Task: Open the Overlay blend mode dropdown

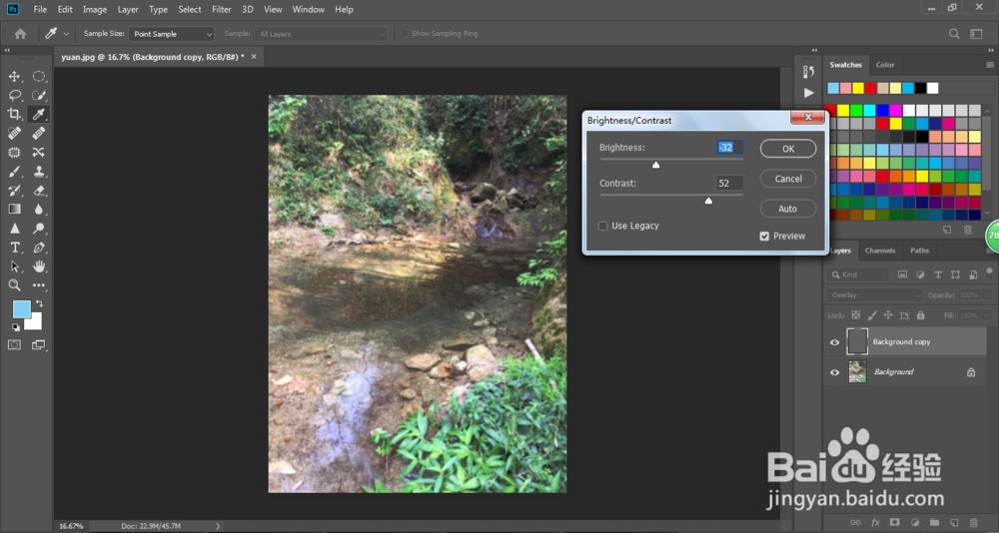Action: [x=874, y=295]
